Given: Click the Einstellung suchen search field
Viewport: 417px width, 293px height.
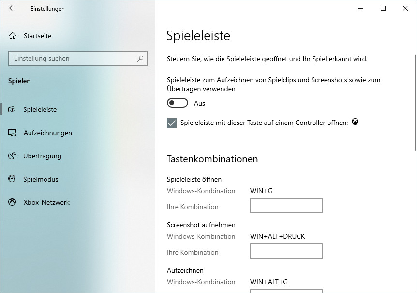Looking at the screenshot, I should click(x=73, y=59).
